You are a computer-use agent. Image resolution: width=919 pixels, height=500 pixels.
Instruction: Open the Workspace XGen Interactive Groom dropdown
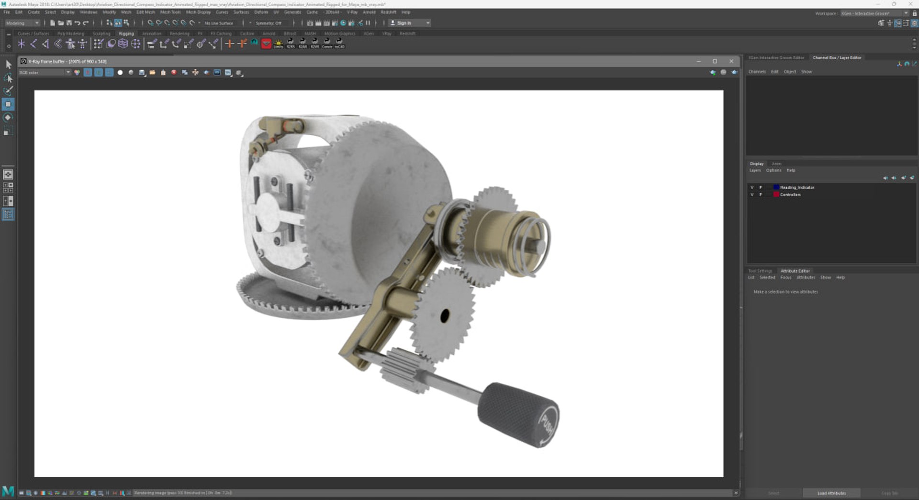click(874, 13)
